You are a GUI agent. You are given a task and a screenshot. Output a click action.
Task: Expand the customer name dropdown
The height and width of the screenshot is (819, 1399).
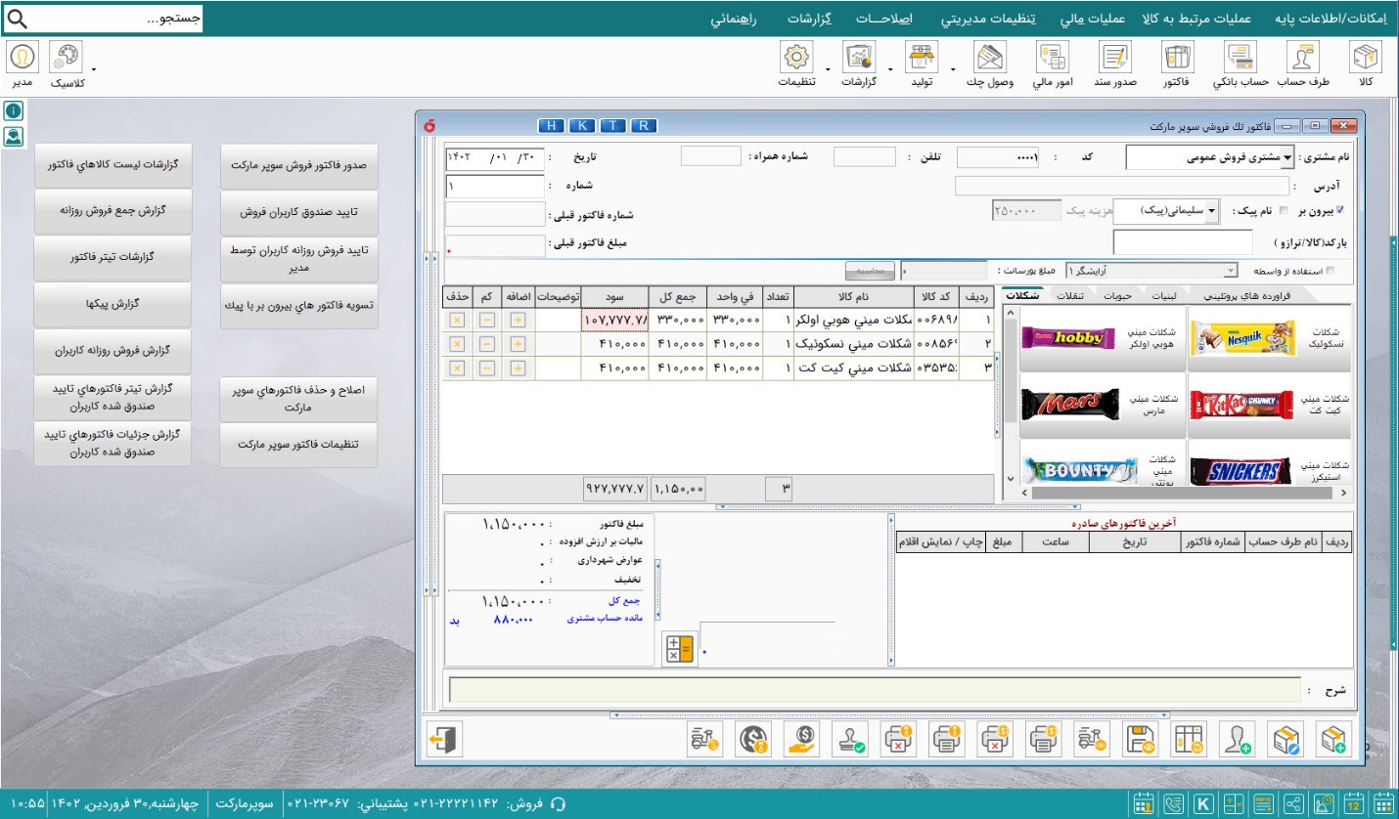(x=1287, y=157)
